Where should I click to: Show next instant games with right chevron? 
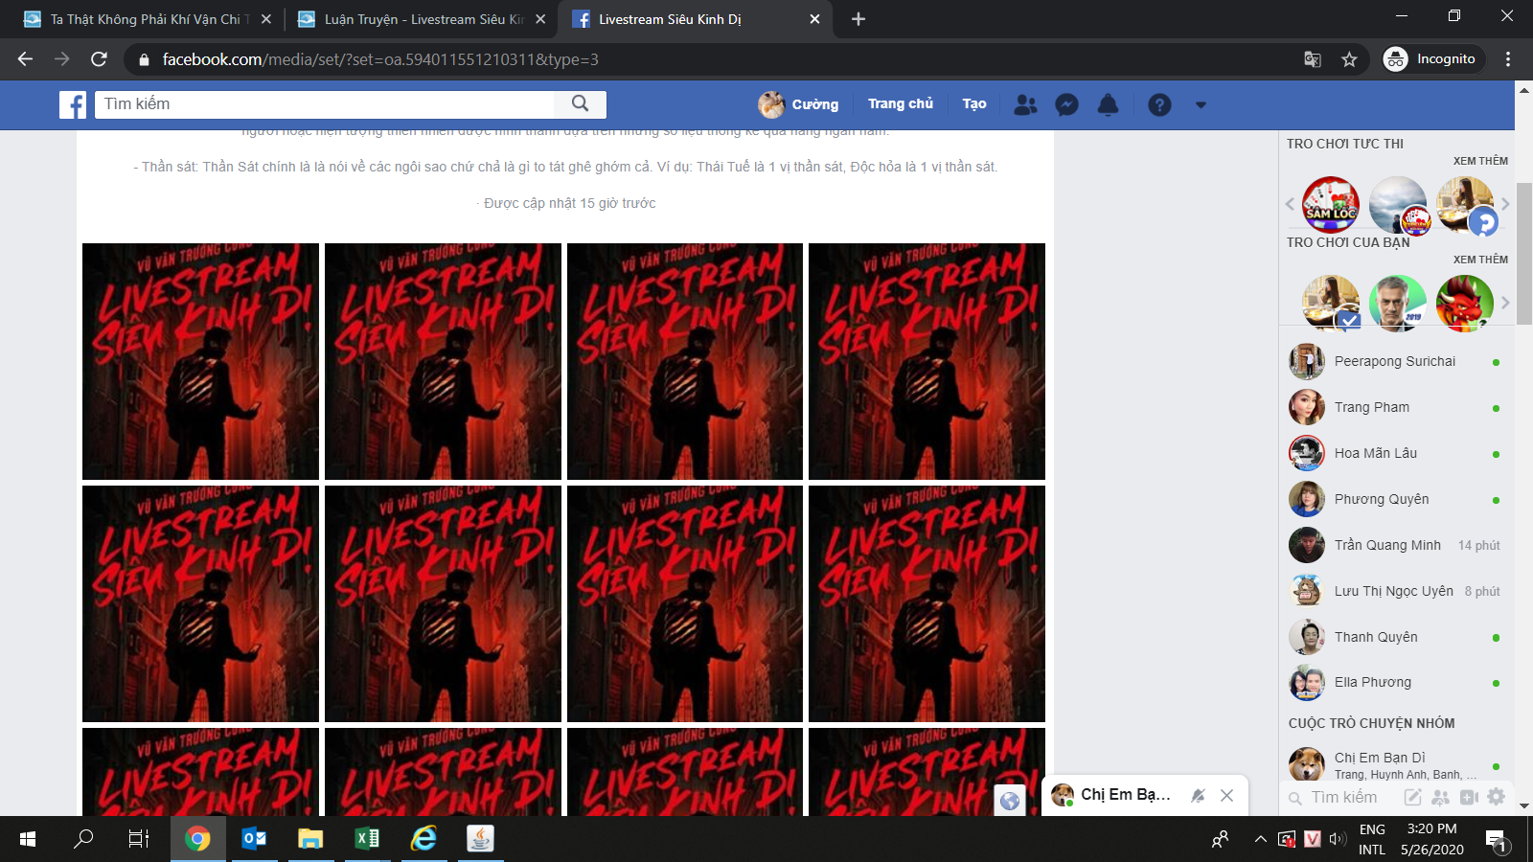pos(1505,203)
